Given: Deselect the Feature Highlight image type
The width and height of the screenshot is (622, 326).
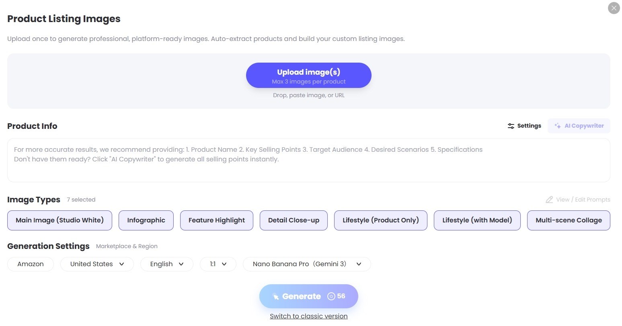Looking at the screenshot, I should [216, 220].
